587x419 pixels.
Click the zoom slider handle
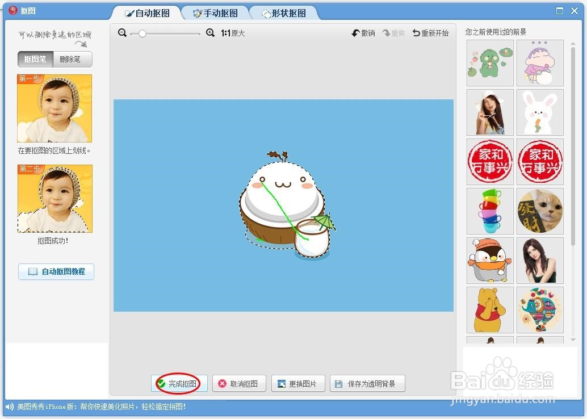[x=142, y=33]
